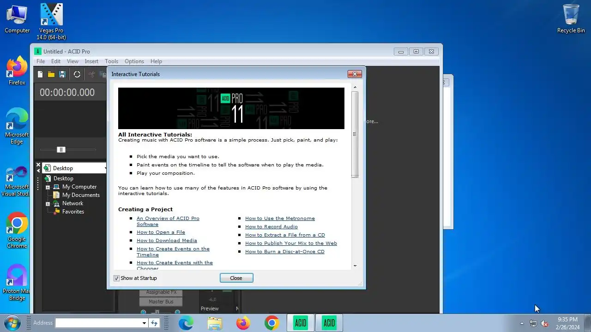591x332 pixels.
Task: Save project using the floppy disk icon
Action: click(x=62, y=74)
